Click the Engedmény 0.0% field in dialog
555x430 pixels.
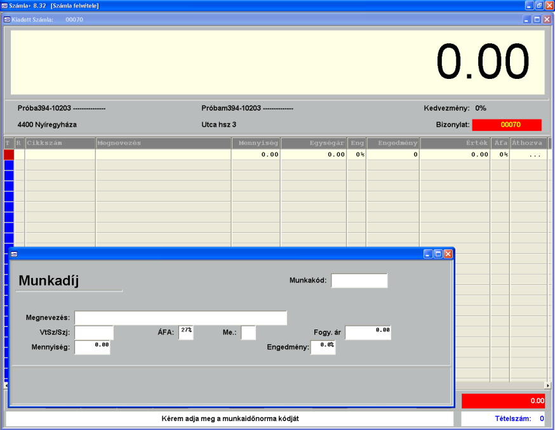323,347
